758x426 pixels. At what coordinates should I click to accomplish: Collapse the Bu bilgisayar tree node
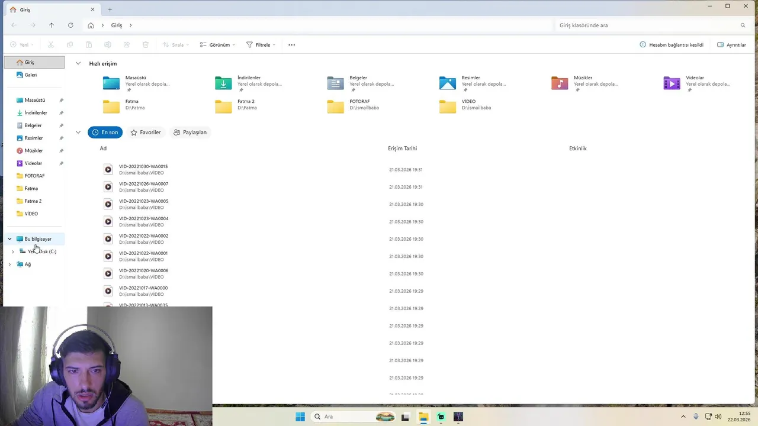(9, 239)
